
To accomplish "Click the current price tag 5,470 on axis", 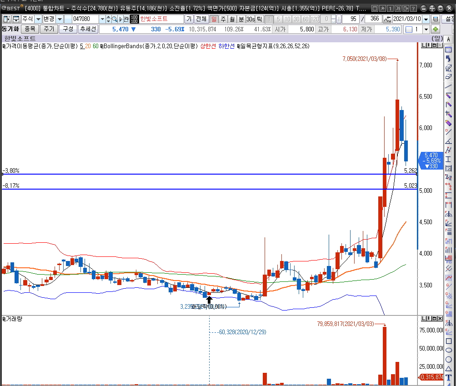I will [431, 160].
